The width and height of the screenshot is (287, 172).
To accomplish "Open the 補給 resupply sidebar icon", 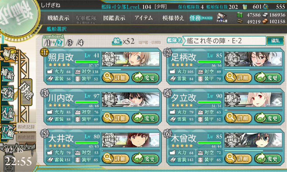I will click(7, 74).
